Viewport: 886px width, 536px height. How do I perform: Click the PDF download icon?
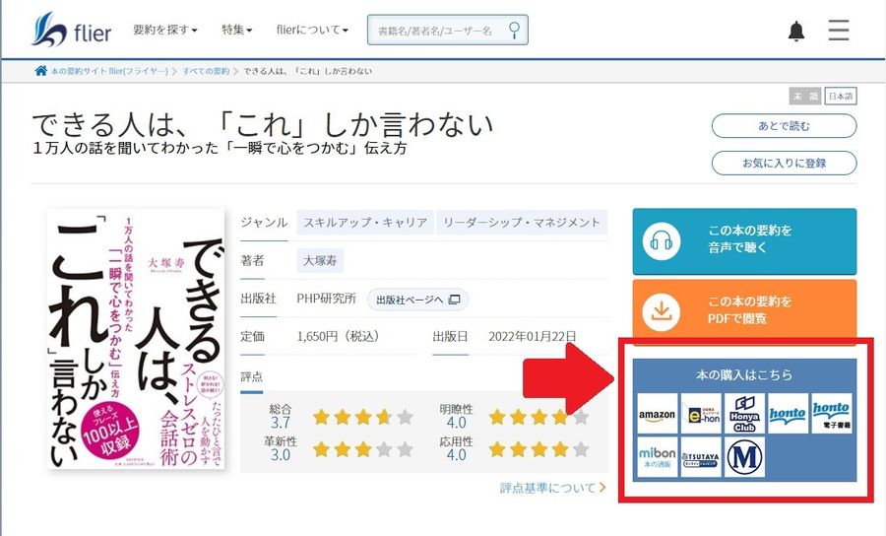pyautogui.click(x=662, y=311)
